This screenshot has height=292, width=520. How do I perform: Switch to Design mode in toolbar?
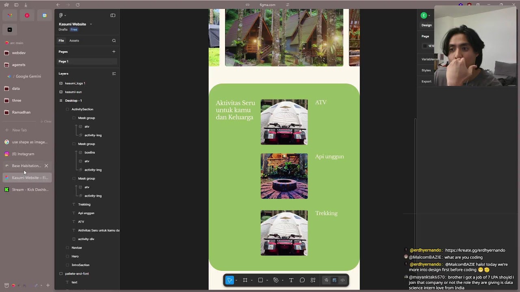coord(334,280)
